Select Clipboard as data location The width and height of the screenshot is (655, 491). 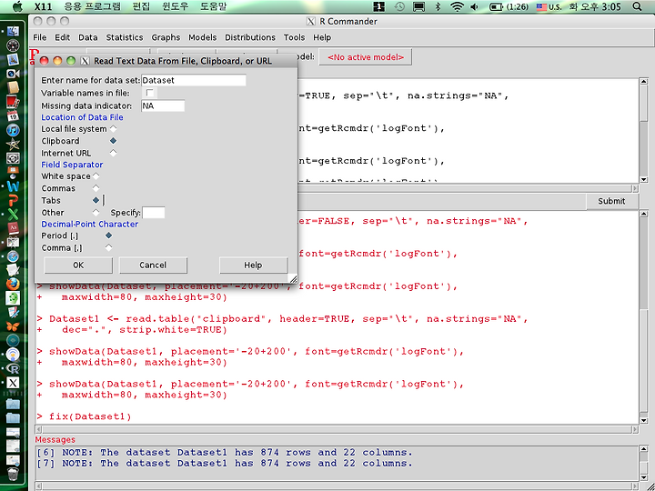[x=113, y=141]
